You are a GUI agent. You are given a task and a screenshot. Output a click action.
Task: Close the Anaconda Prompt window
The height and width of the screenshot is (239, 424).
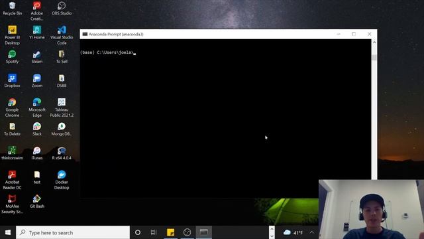click(370, 34)
